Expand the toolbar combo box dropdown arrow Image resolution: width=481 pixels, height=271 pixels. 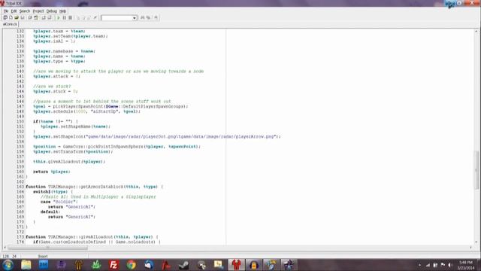coord(135,18)
